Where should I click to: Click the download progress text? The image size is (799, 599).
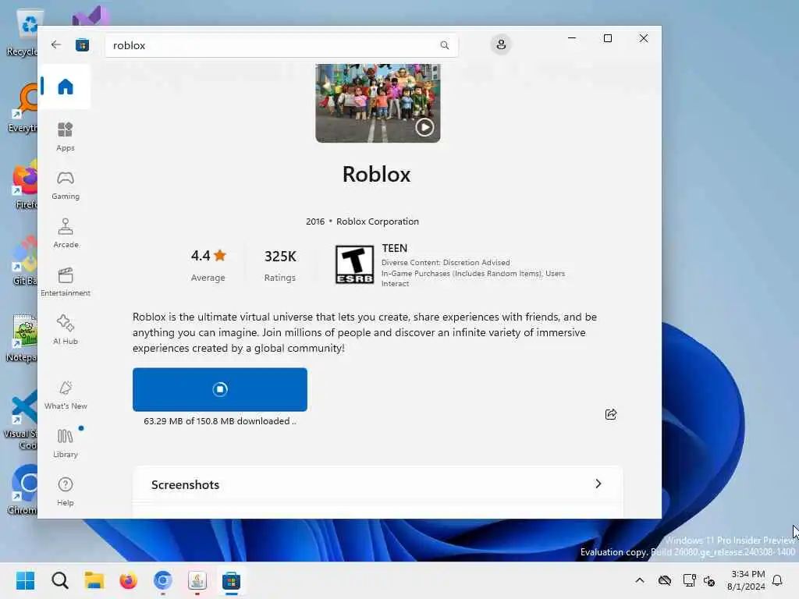coord(219,421)
